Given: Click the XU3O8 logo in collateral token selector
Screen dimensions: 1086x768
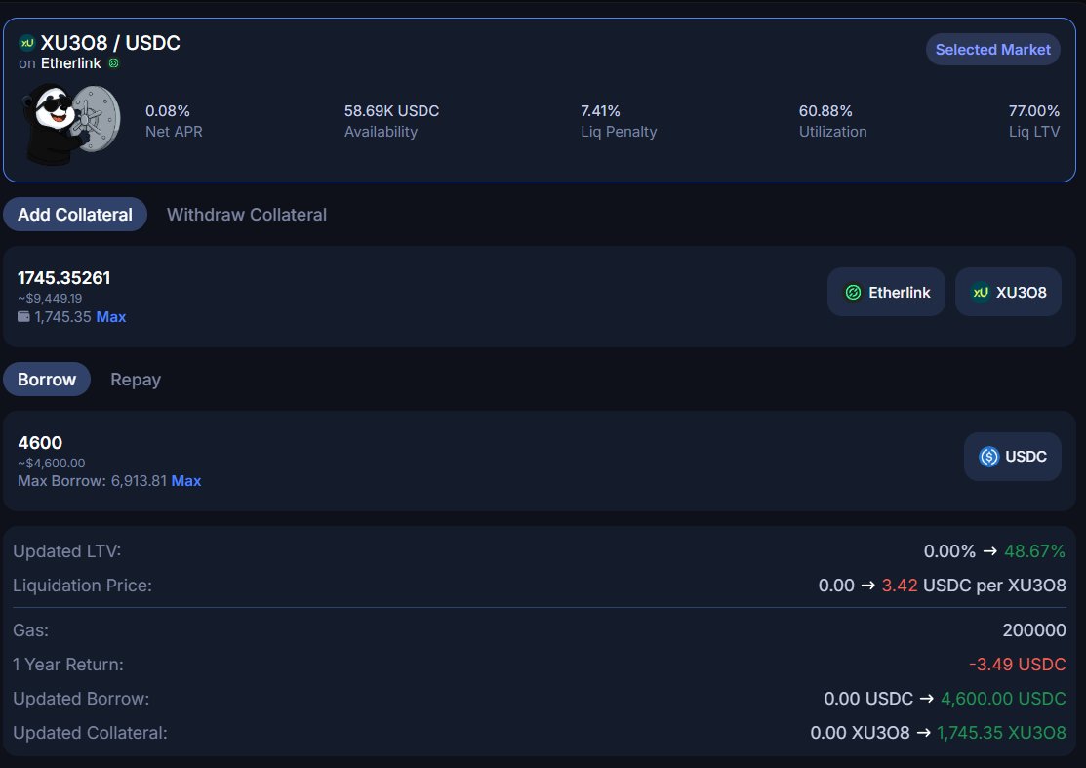Looking at the screenshot, I should 980,292.
